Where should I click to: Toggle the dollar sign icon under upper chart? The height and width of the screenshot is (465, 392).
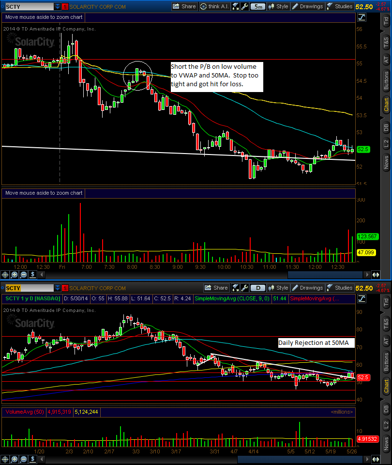(x=32, y=275)
